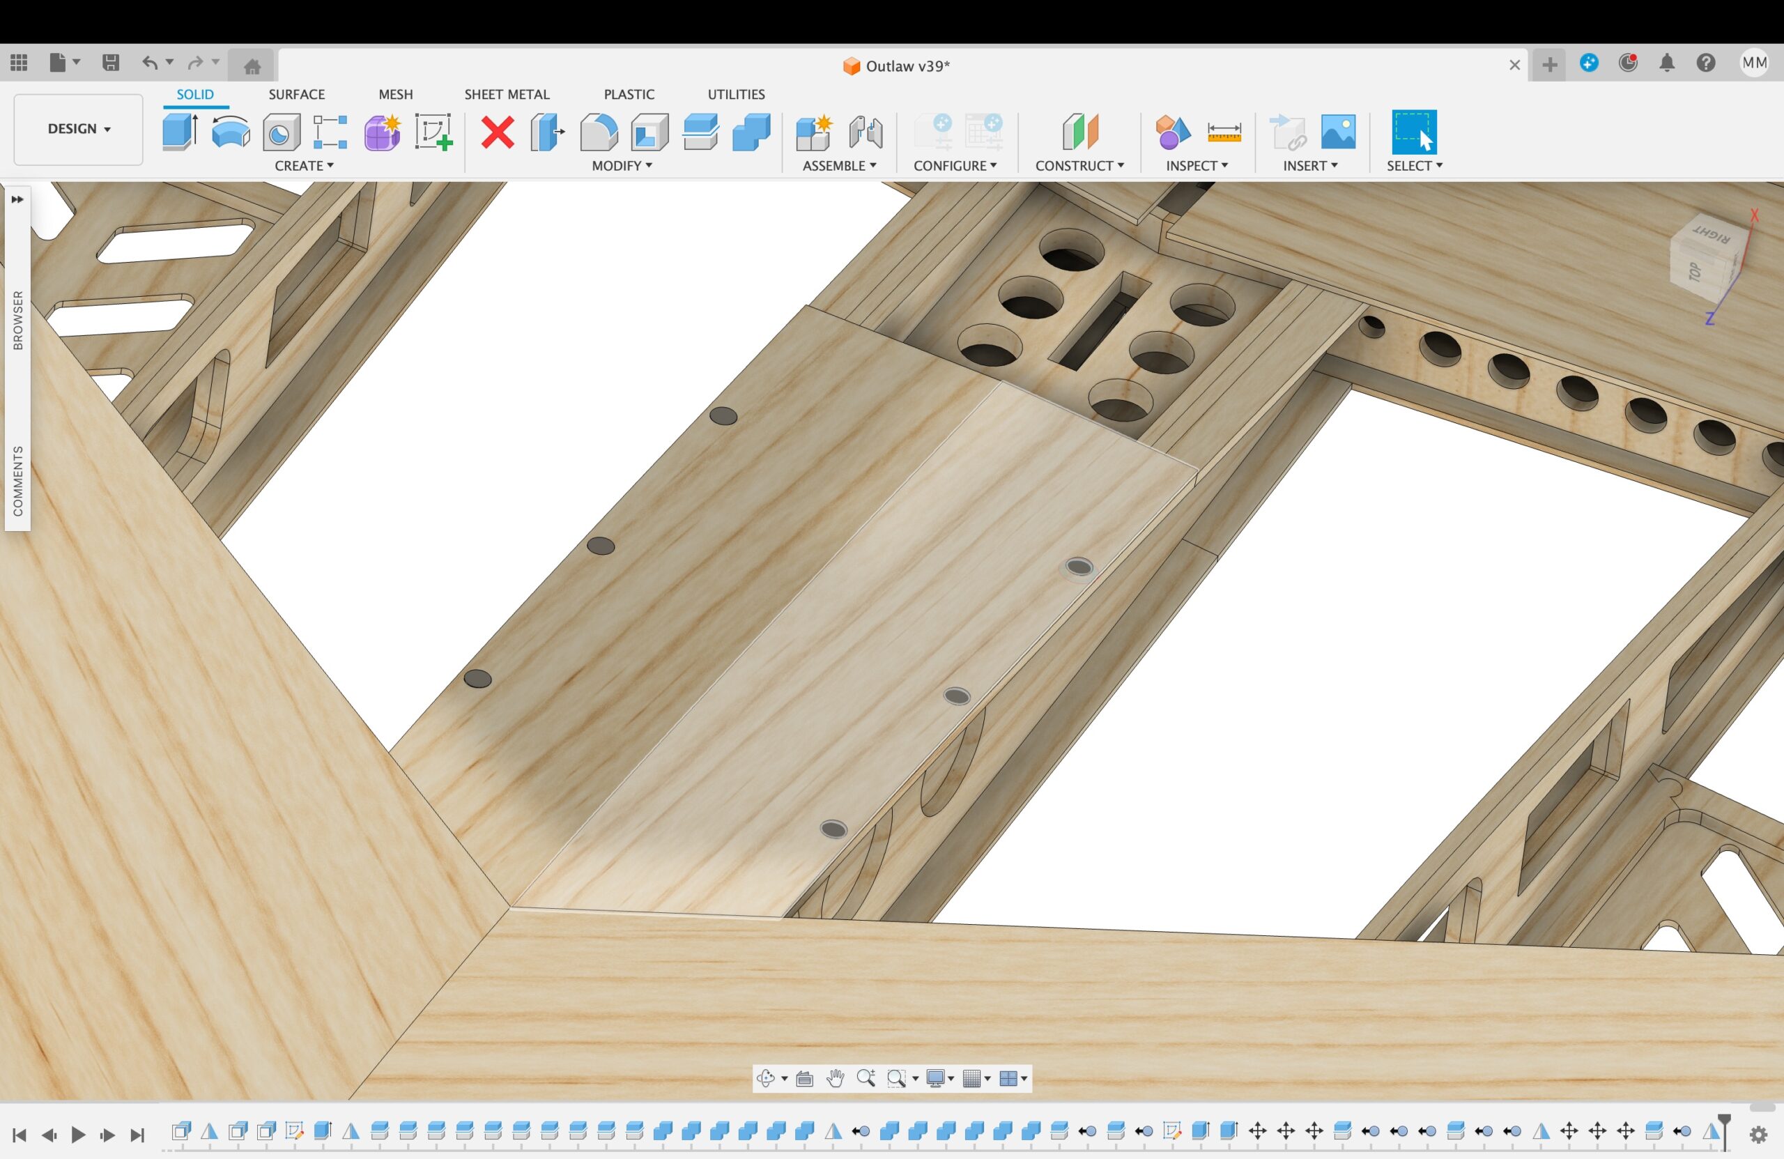Switch to the SURFACE tab
This screenshot has width=1784, height=1159.
point(297,95)
